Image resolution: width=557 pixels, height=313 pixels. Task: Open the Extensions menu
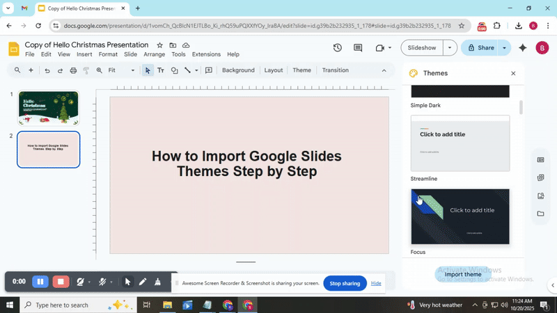pos(206,54)
